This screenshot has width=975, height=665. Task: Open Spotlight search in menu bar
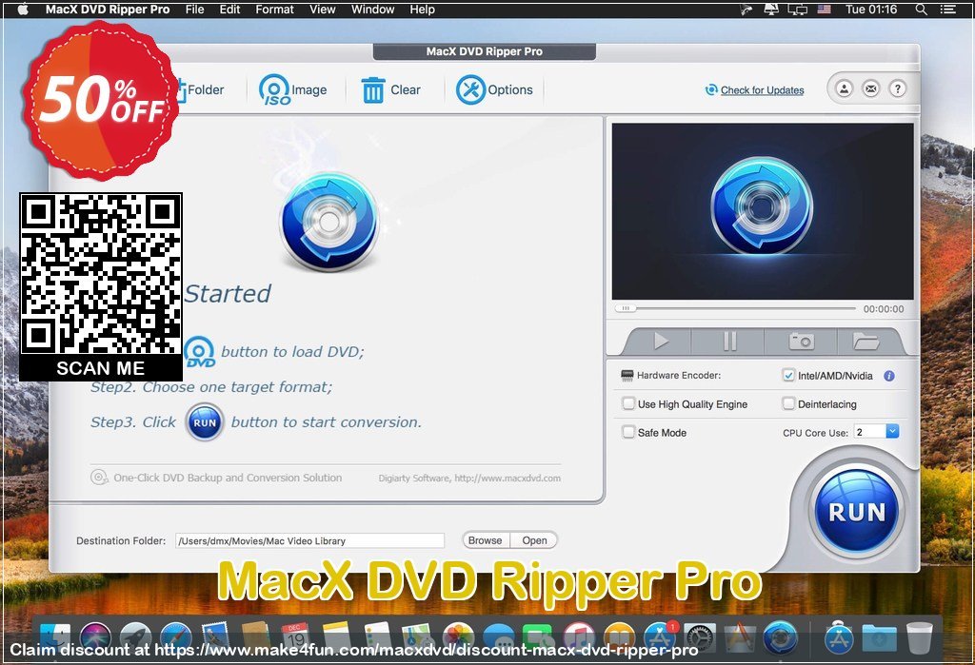(x=922, y=10)
